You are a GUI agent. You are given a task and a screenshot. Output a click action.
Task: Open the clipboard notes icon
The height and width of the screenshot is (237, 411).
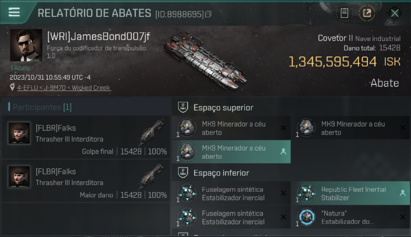344,13
